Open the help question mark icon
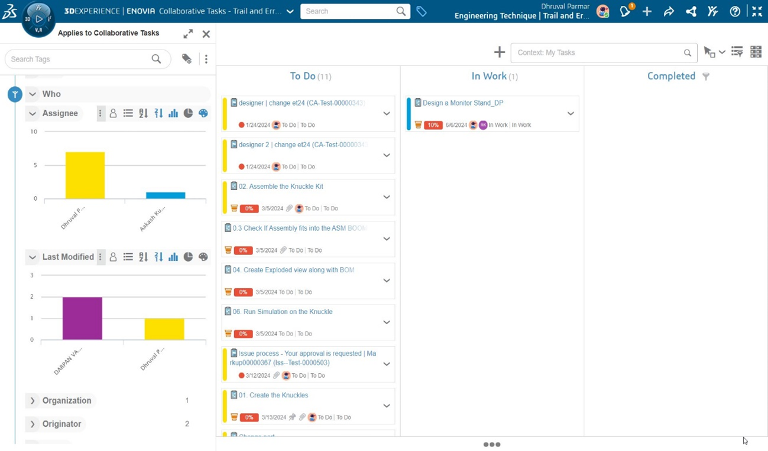This screenshot has width=768, height=451. coord(735,11)
